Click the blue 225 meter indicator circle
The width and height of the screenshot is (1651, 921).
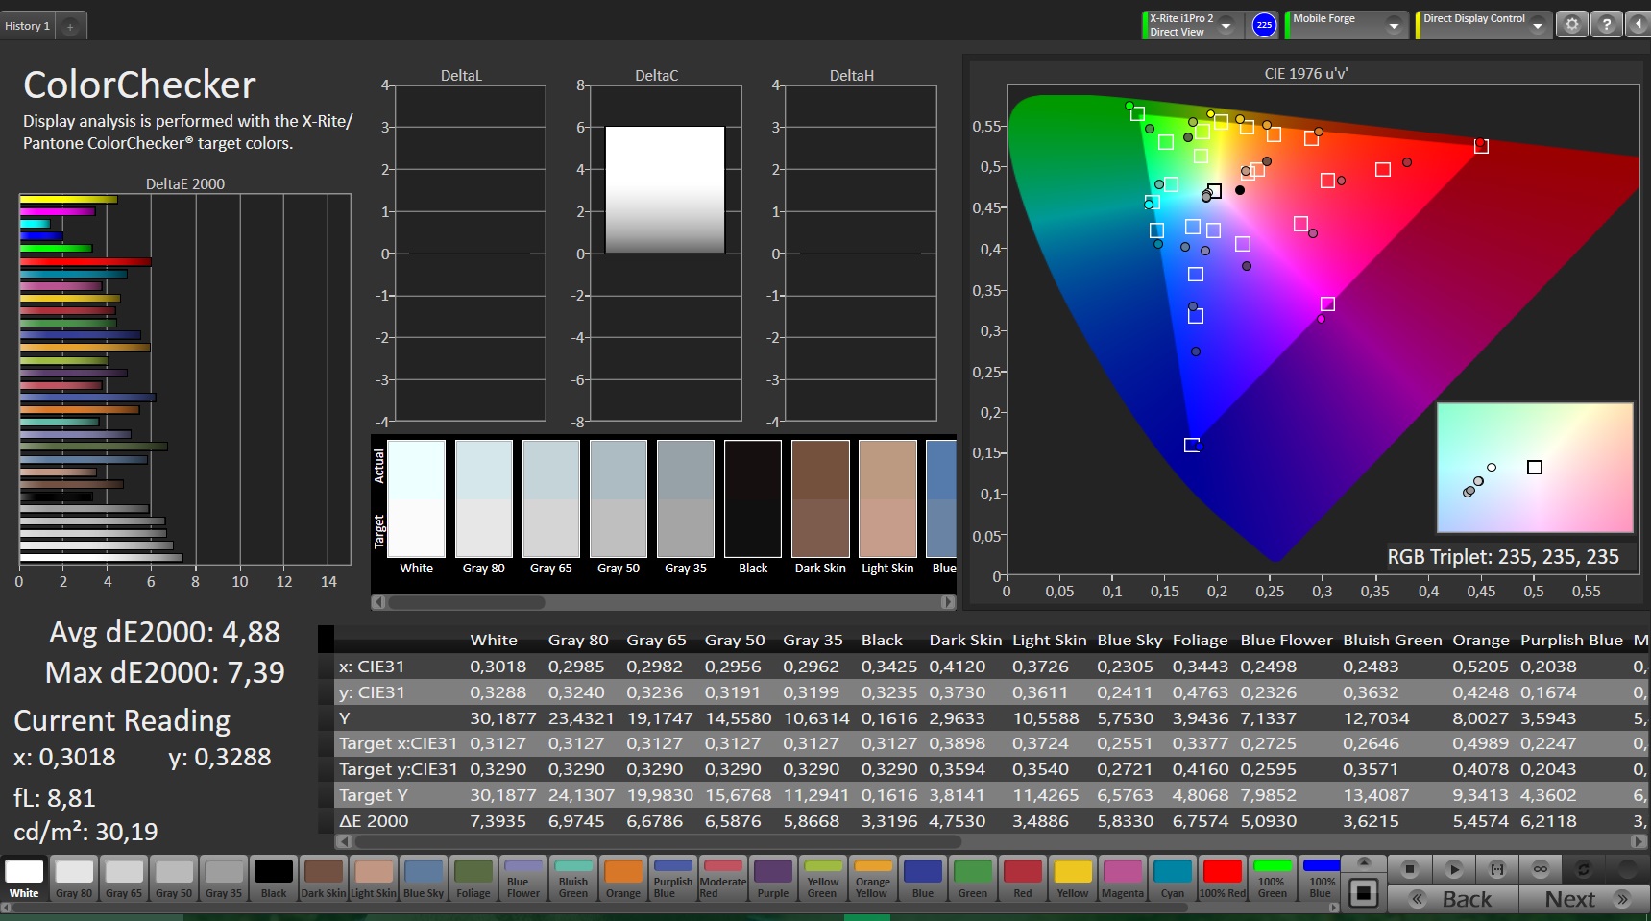pyautogui.click(x=1264, y=25)
